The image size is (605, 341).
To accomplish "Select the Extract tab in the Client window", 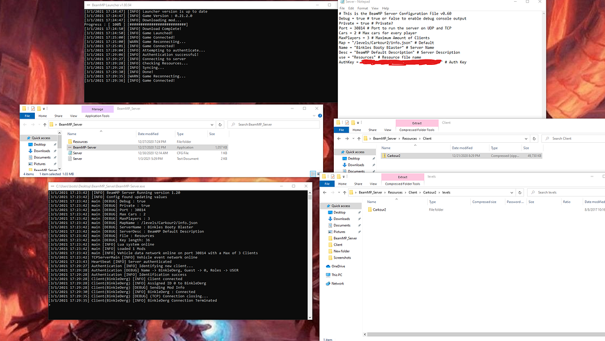I will pos(417,123).
